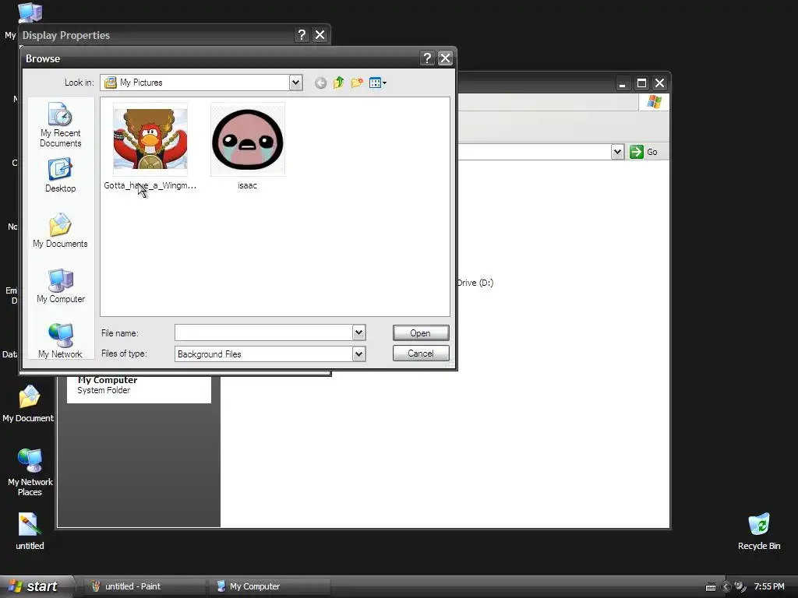The image size is (798, 598).
Task: Expand address bar dropdown in My Computer
Action: pos(617,152)
